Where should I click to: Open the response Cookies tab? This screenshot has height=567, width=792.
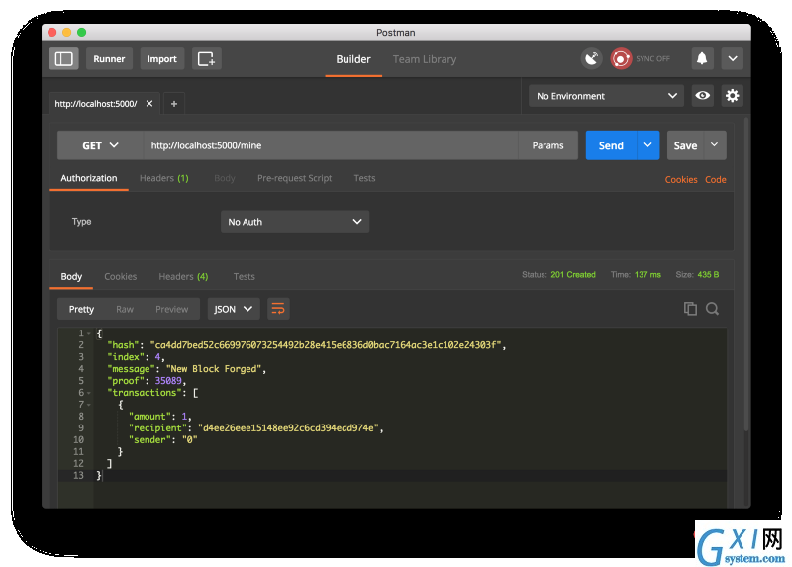pyautogui.click(x=120, y=277)
